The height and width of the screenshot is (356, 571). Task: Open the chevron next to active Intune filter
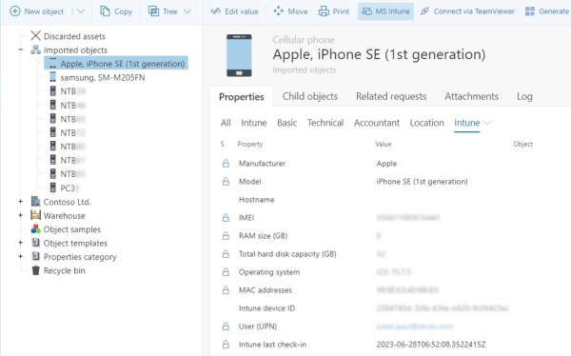[x=487, y=123]
